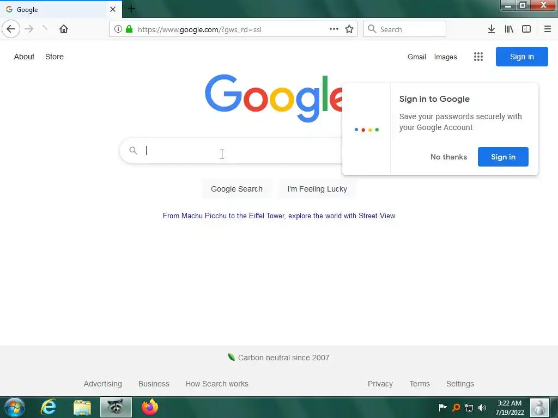Click I'm Feeling Lucky button
This screenshot has height=418, width=558.
[317, 189]
